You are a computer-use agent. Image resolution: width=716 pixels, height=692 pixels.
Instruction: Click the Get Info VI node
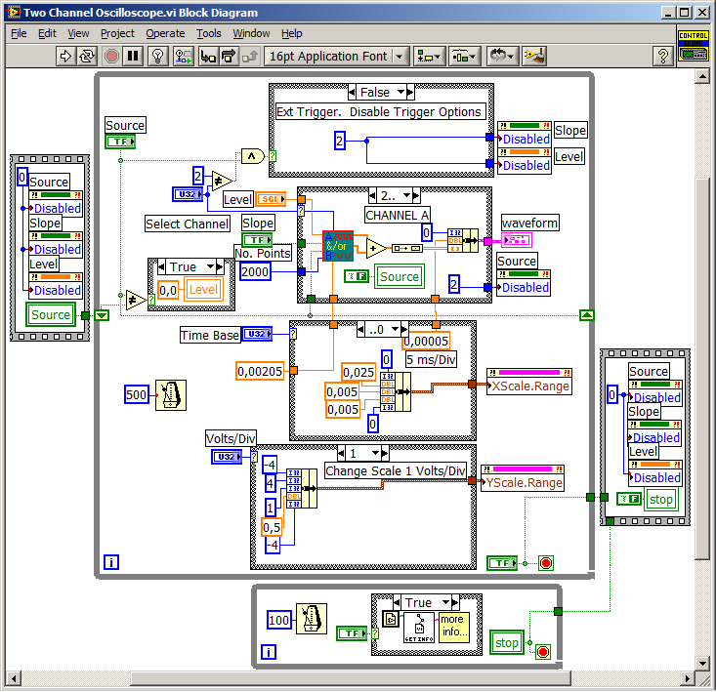[x=419, y=628]
